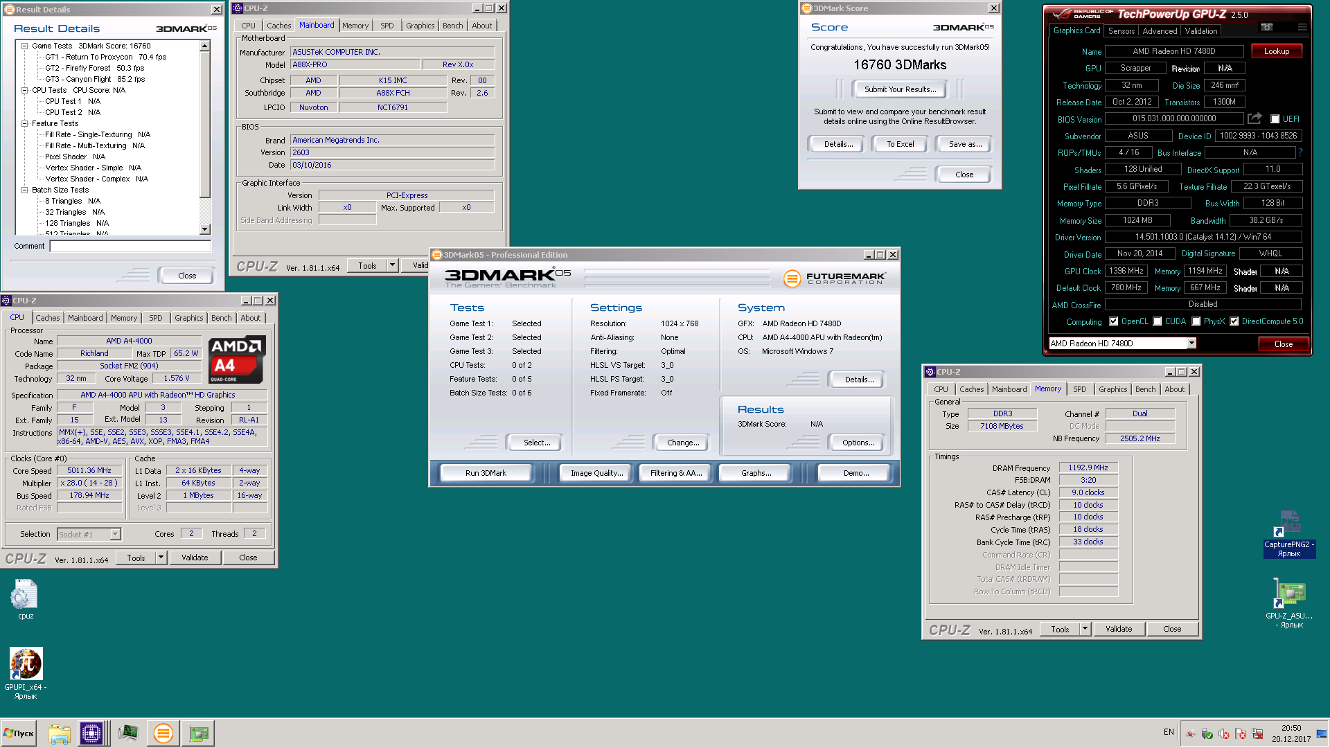This screenshot has width=1330, height=748.
Task: Click the 3DMark05 window title icon
Action: point(437,255)
